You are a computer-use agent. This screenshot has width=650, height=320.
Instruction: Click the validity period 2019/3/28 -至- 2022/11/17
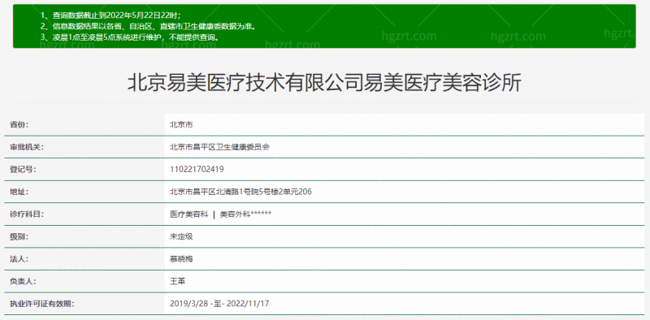[219, 304]
